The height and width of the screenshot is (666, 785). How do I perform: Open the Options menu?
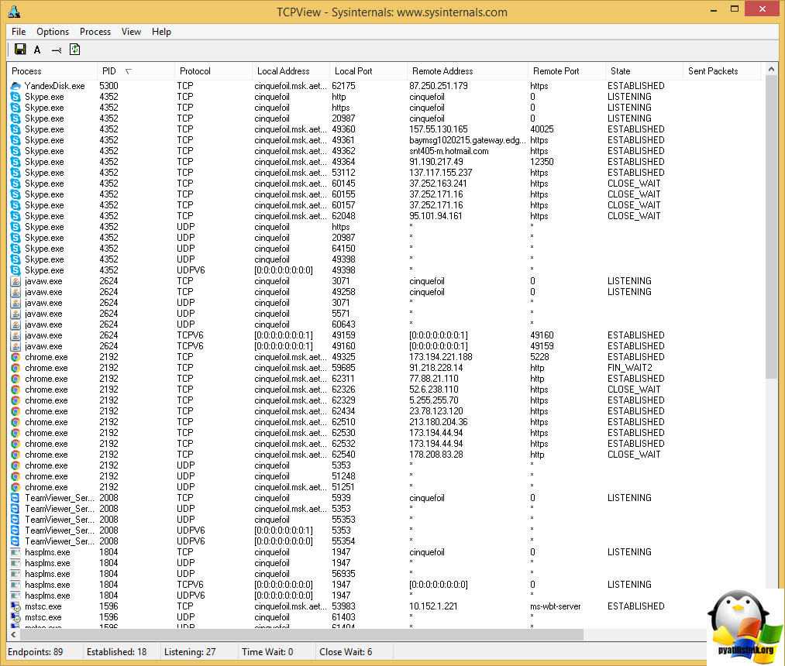point(53,32)
